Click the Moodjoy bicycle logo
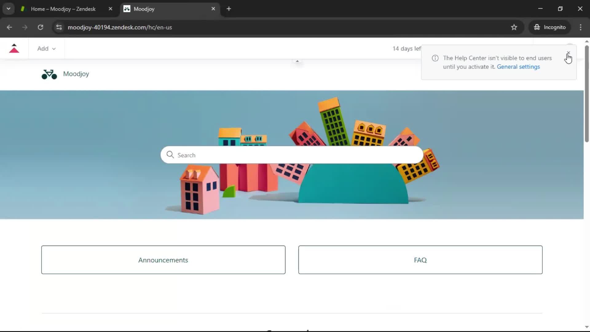590x332 pixels. click(49, 74)
